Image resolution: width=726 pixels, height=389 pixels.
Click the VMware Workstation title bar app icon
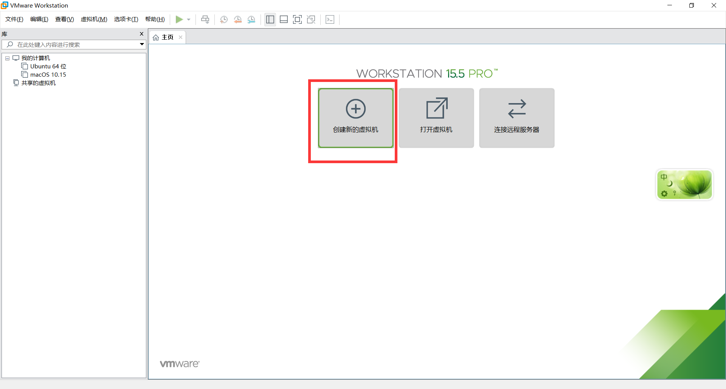click(x=5, y=5)
